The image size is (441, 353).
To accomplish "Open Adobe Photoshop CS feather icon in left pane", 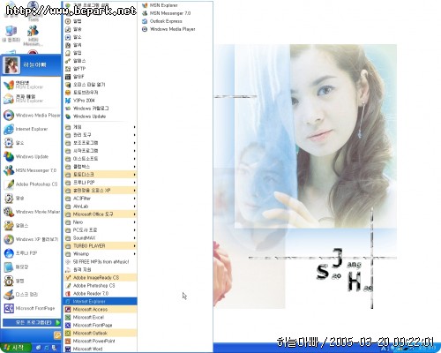I will [x=9, y=184].
